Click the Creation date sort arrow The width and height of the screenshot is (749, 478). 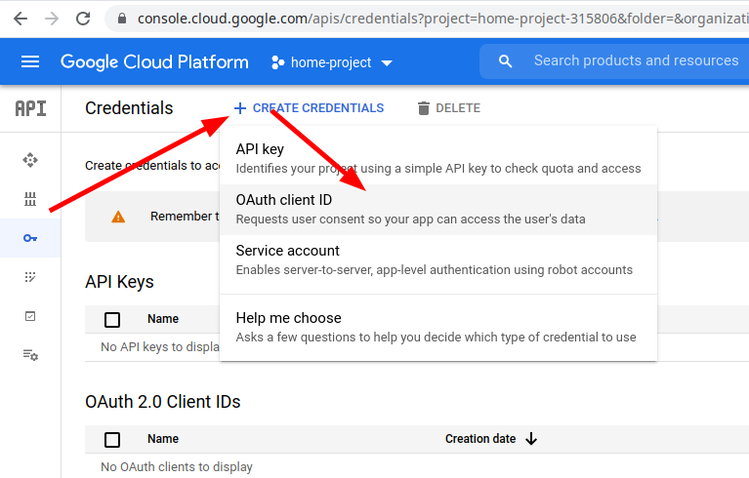pos(531,439)
